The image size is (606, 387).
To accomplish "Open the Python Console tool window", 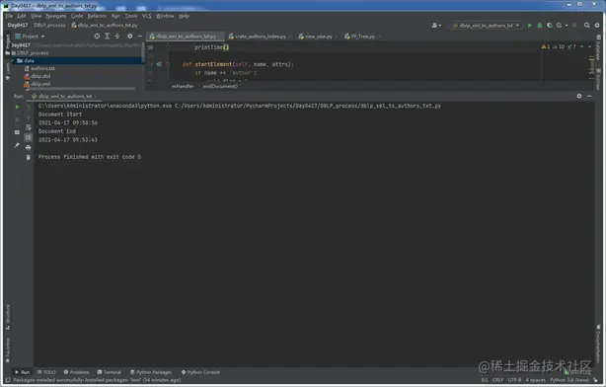I will point(200,372).
